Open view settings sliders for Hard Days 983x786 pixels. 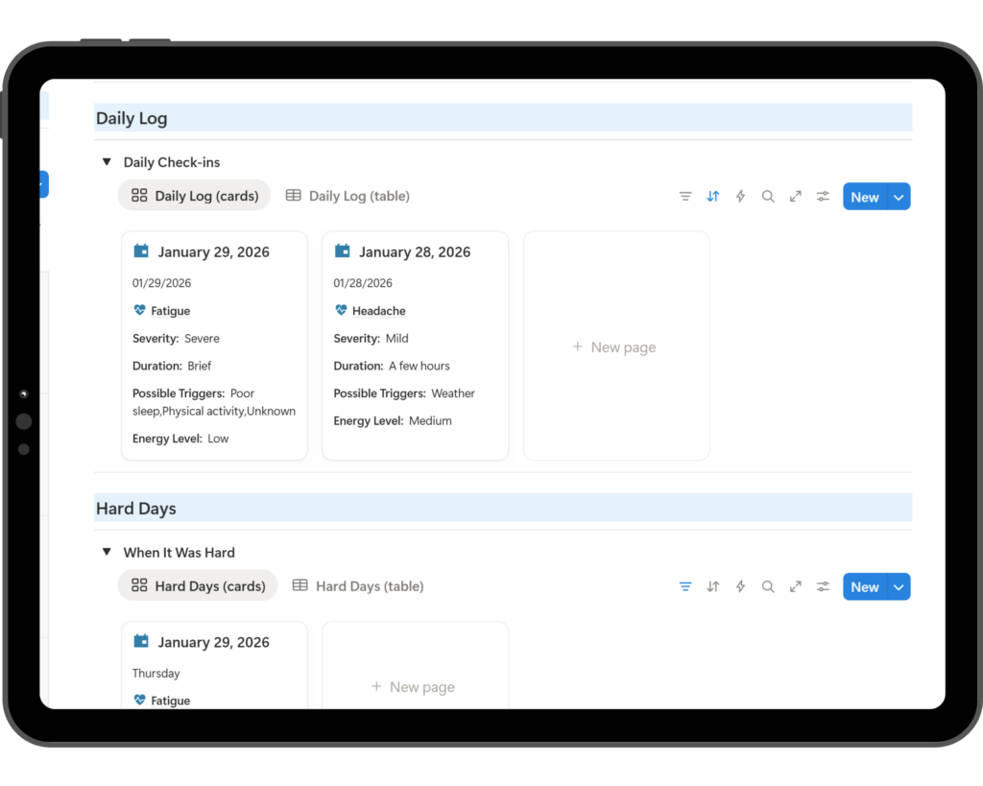pos(823,586)
